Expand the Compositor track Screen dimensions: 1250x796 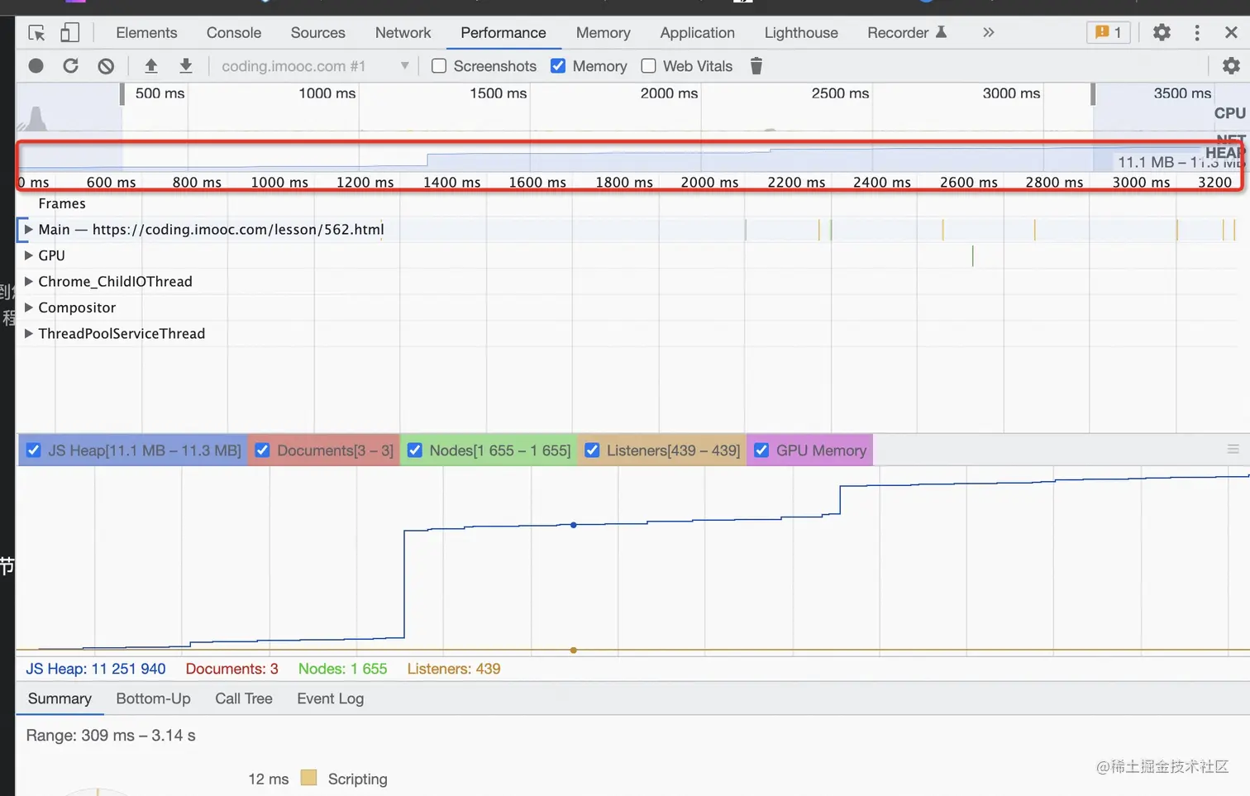29,307
